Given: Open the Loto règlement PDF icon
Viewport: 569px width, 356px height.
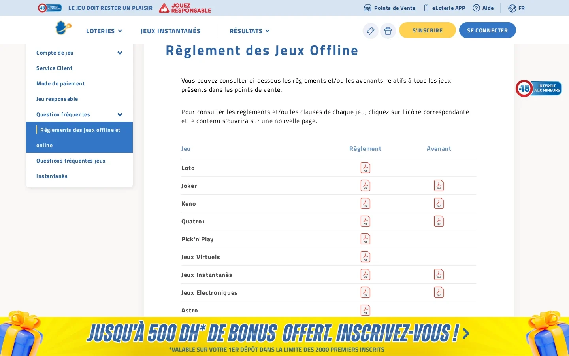Looking at the screenshot, I should click(366, 168).
